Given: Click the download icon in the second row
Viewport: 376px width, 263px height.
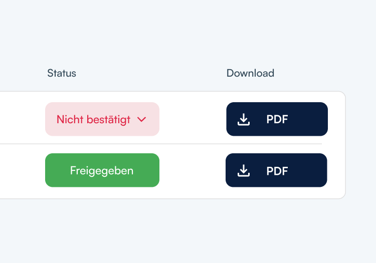Looking at the screenshot, I should pos(244,171).
